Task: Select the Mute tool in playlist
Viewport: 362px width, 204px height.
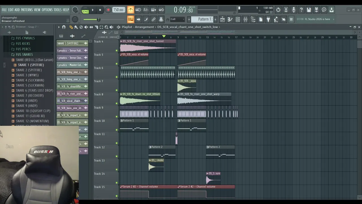Action: click(x=86, y=27)
